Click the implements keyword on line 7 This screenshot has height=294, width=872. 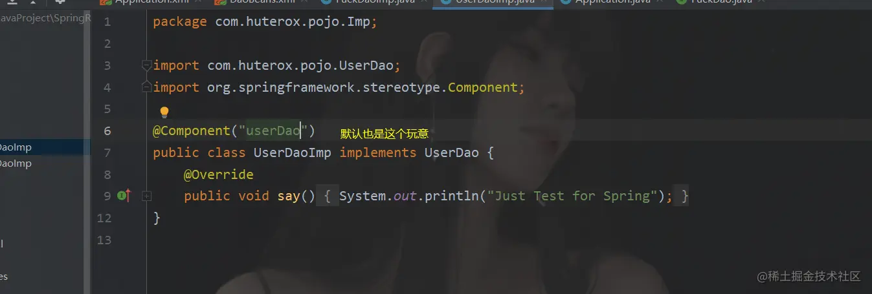(378, 153)
